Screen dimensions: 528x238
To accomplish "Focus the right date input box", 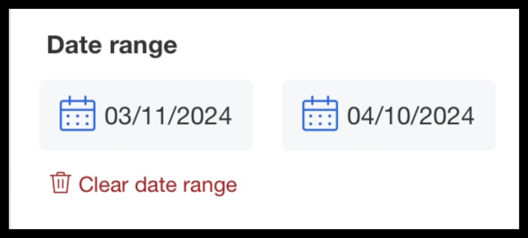I will tap(388, 116).
